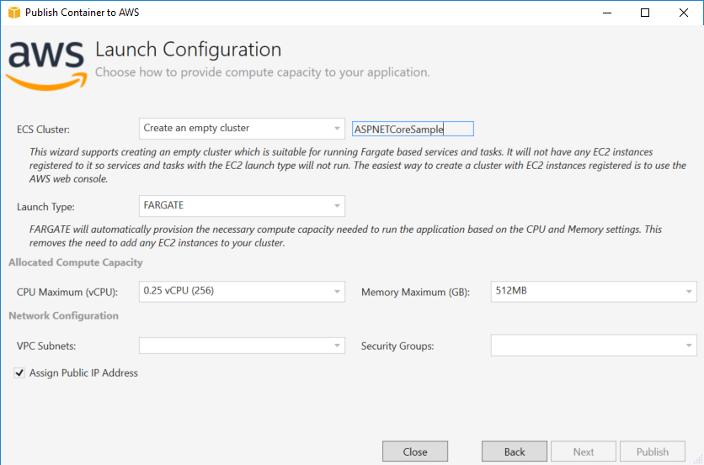704x465 pixels.
Task: Click the Assign Public IP Address label
Action: 83,373
